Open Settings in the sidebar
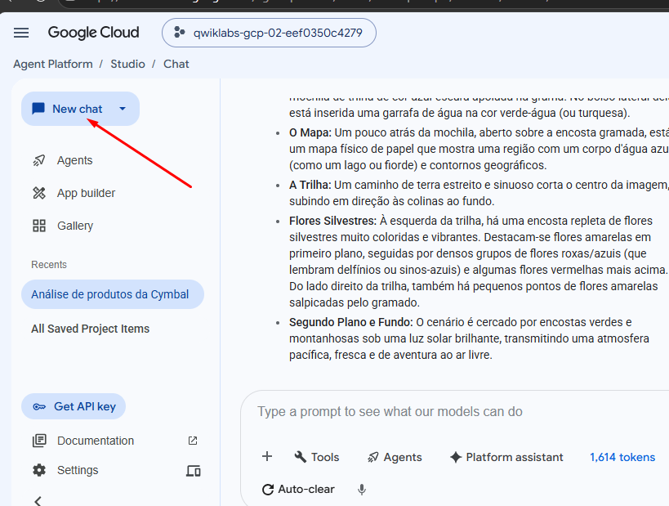The width and height of the screenshot is (669, 506). pos(78,470)
